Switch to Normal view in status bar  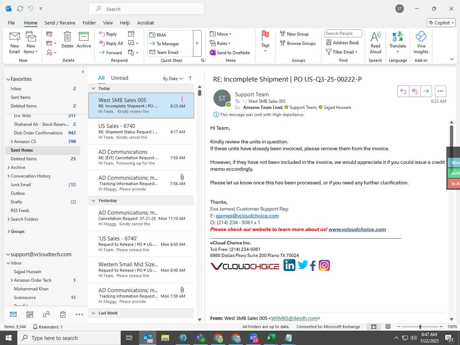coord(374,327)
